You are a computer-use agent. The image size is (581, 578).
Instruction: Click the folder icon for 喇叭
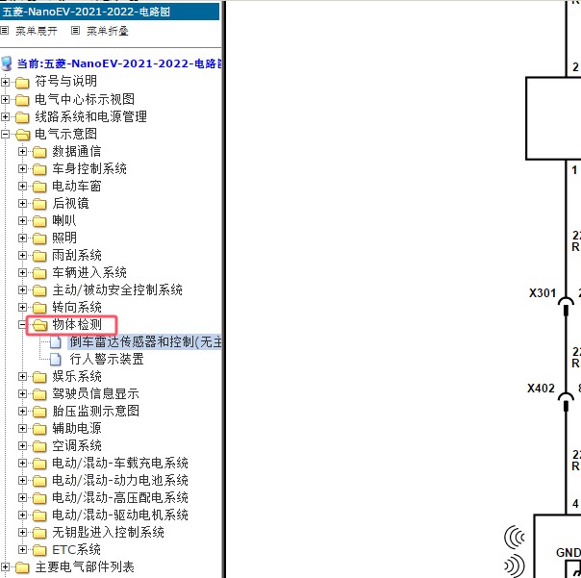pyautogui.click(x=39, y=221)
